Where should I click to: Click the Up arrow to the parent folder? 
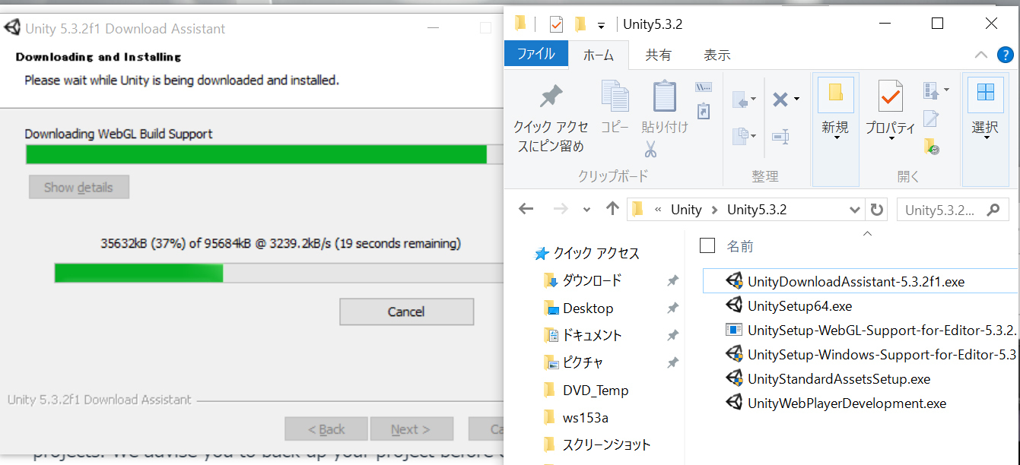pyautogui.click(x=612, y=209)
